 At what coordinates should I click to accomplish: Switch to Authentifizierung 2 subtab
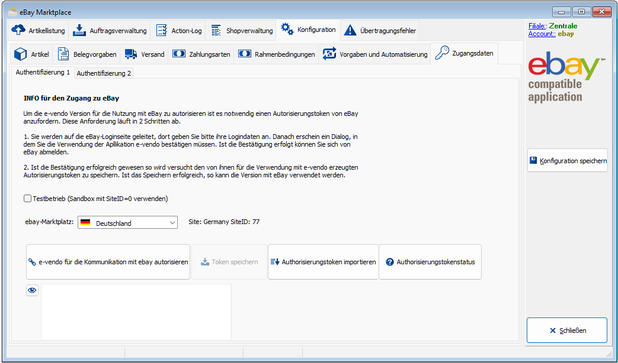[x=104, y=73]
